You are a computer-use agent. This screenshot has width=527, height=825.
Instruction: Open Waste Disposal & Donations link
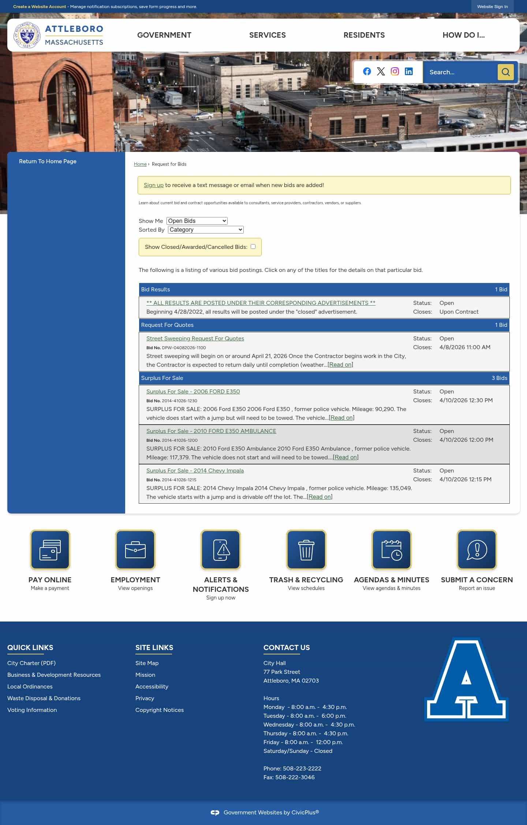coord(44,698)
